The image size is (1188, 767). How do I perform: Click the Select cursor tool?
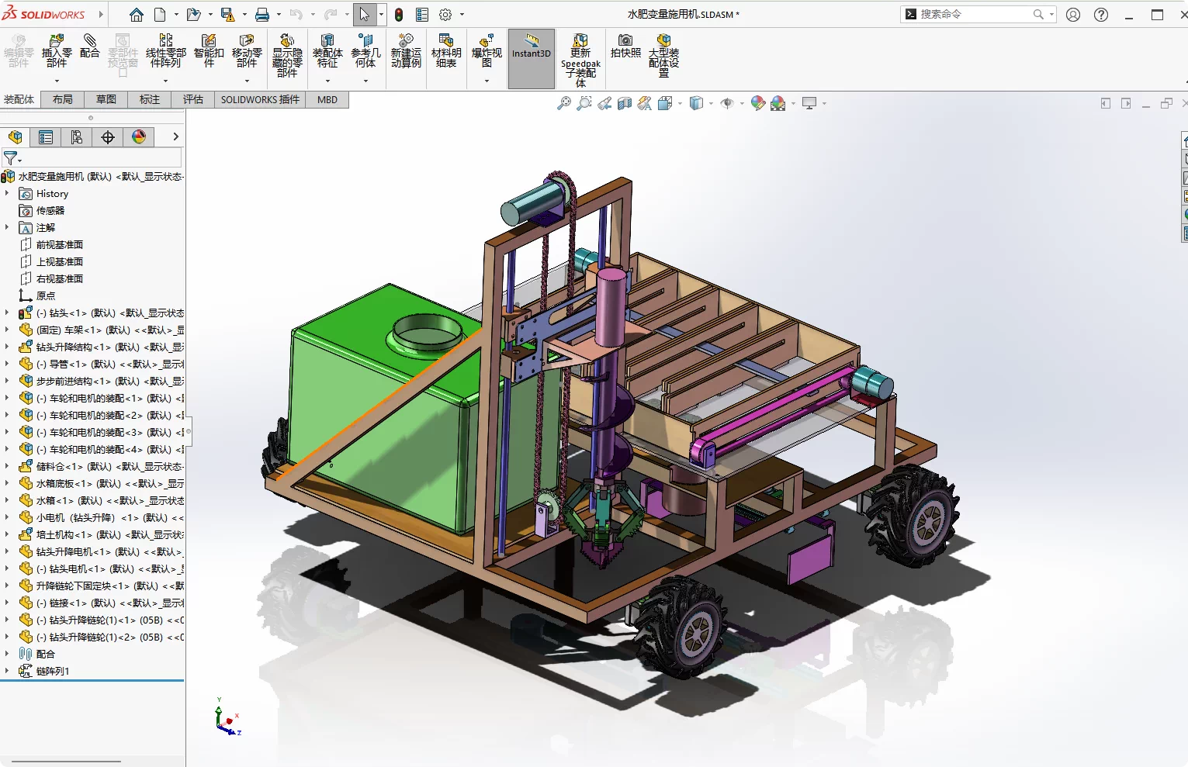pyautogui.click(x=364, y=15)
